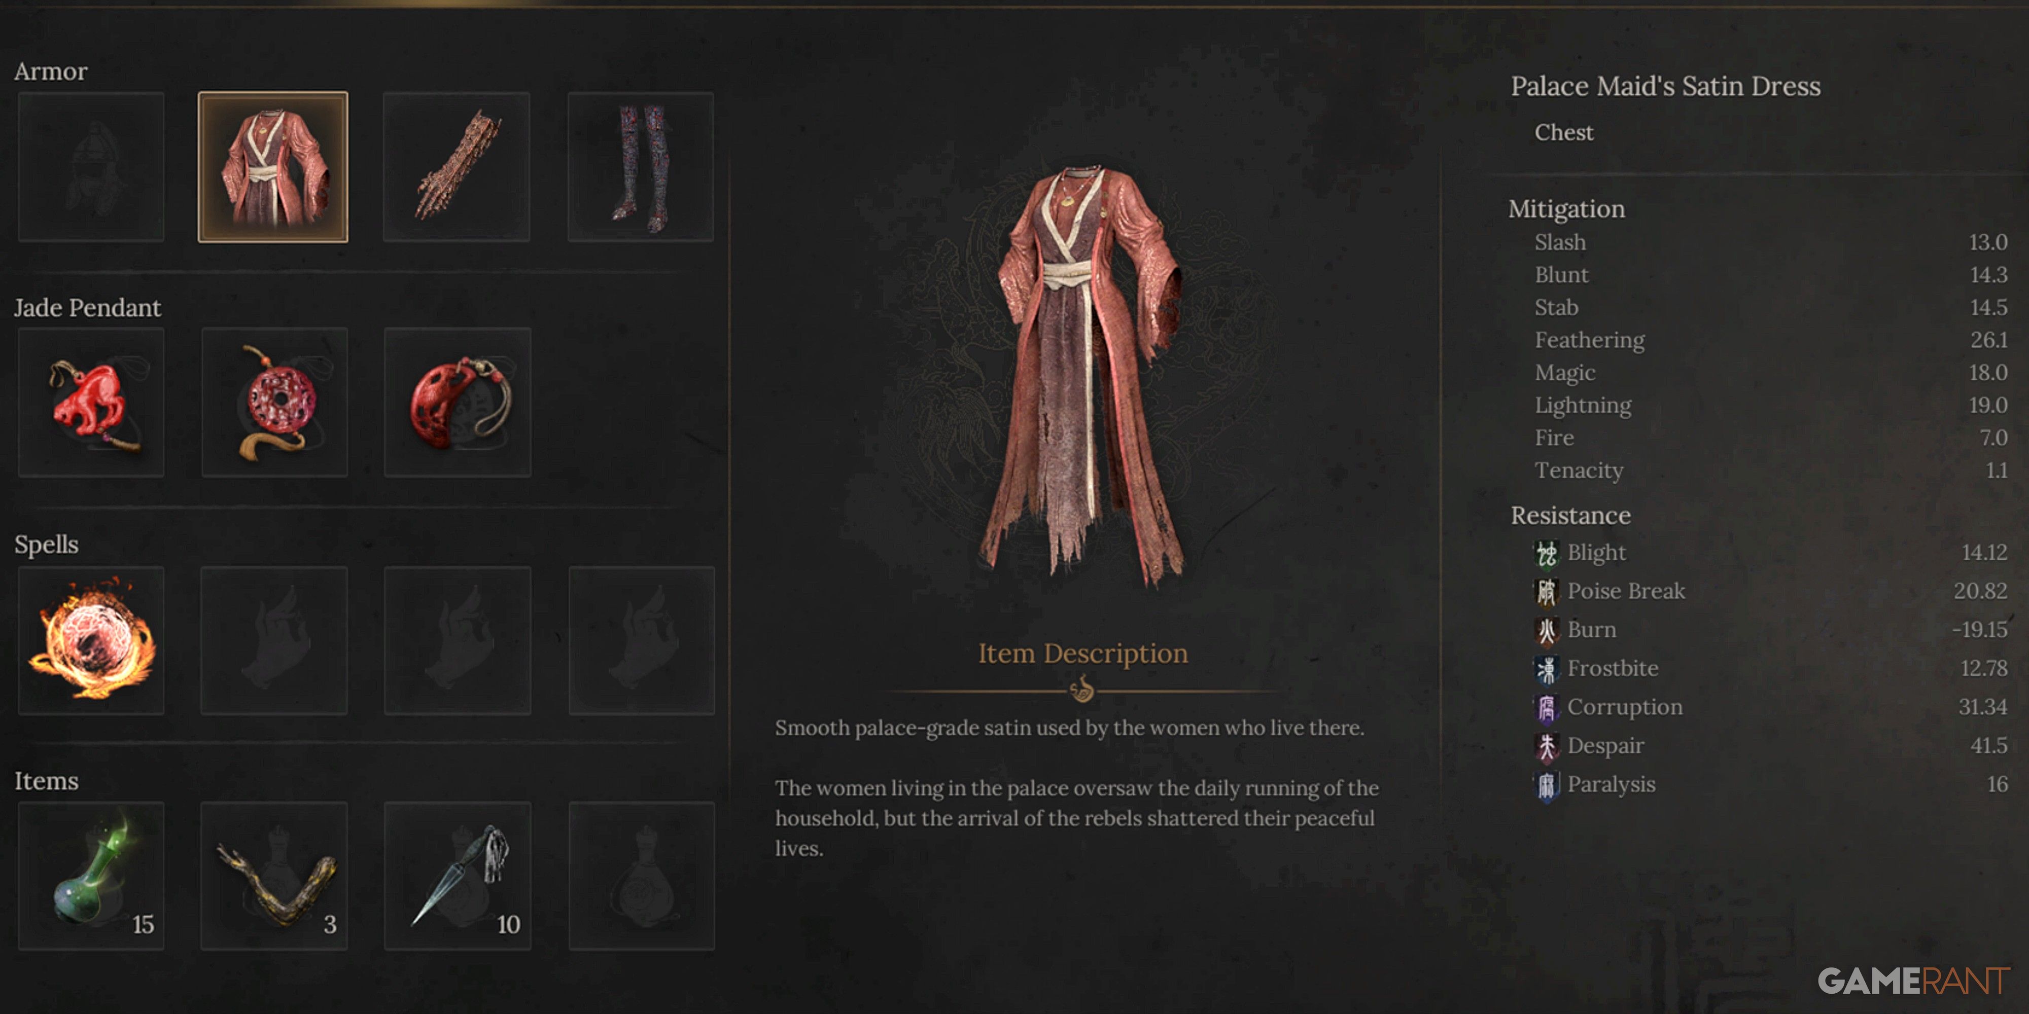Choose the crescent red jade pendant
Viewport: 2029px width, 1014px height.
click(458, 402)
